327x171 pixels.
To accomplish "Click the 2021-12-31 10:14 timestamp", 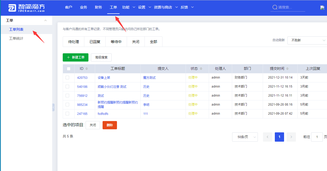I will coord(280,78).
